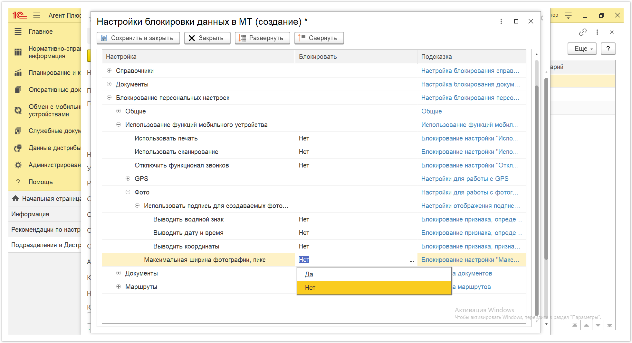Click Свернуть button to collapse tree

tap(319, 38)
